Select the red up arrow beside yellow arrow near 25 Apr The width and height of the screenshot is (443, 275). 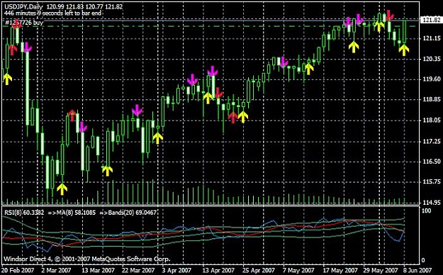(232, 118)
